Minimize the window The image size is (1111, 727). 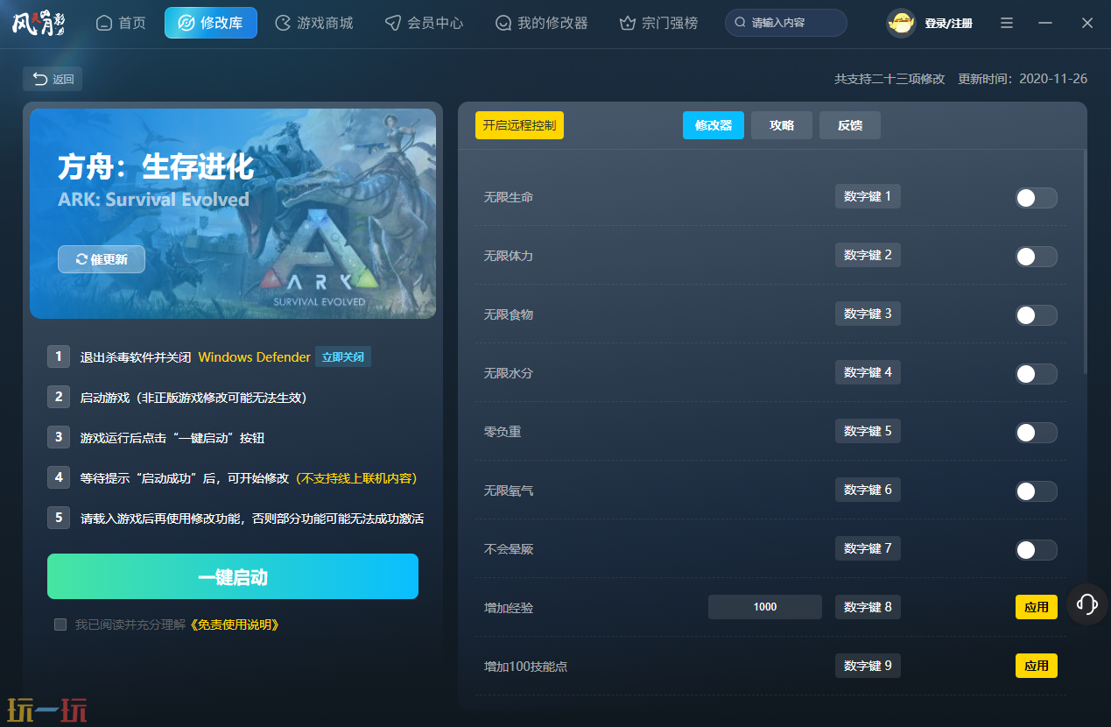[x=1045, y=23]
